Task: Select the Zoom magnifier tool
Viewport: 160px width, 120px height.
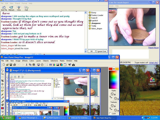Action: pyautogui.click(x=2, y=74)
